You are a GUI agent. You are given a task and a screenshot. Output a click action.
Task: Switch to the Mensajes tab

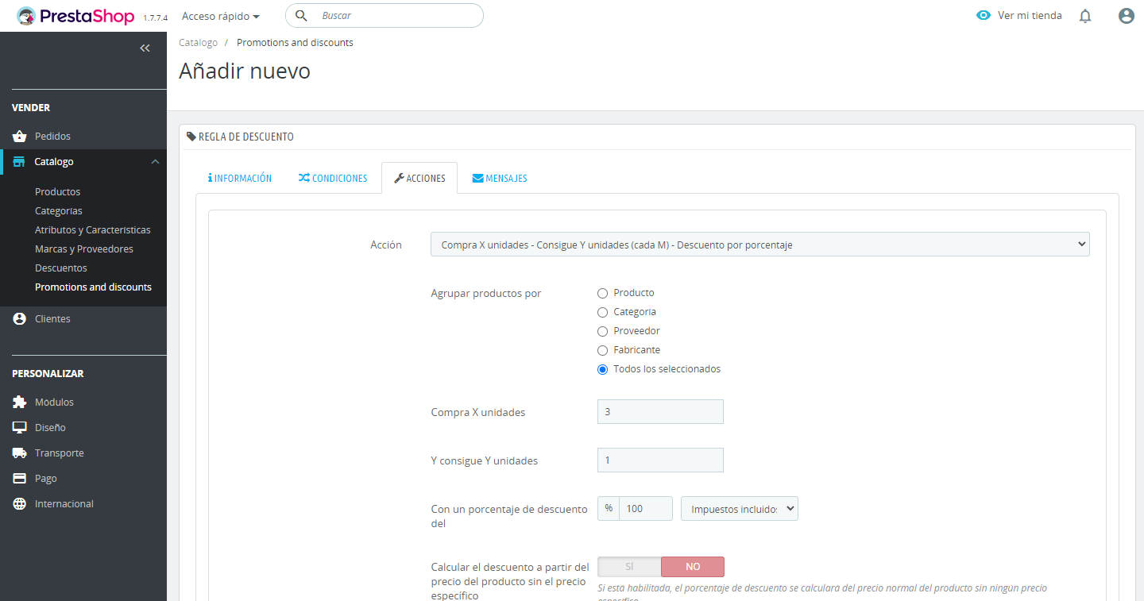click(x=500, y=179)
